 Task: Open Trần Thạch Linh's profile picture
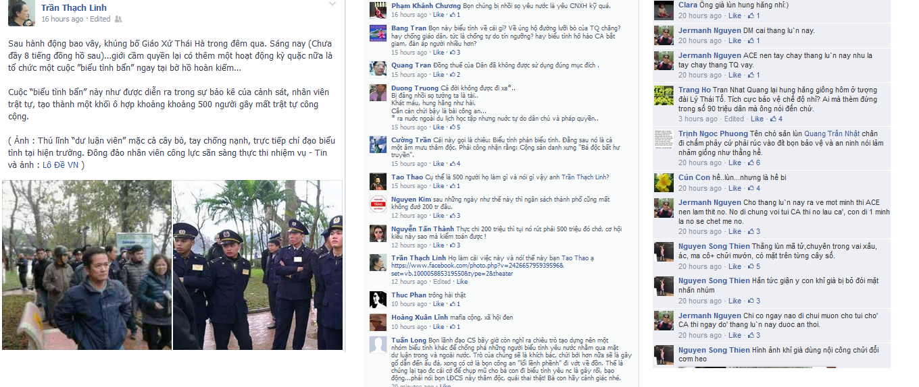[21, 13]
